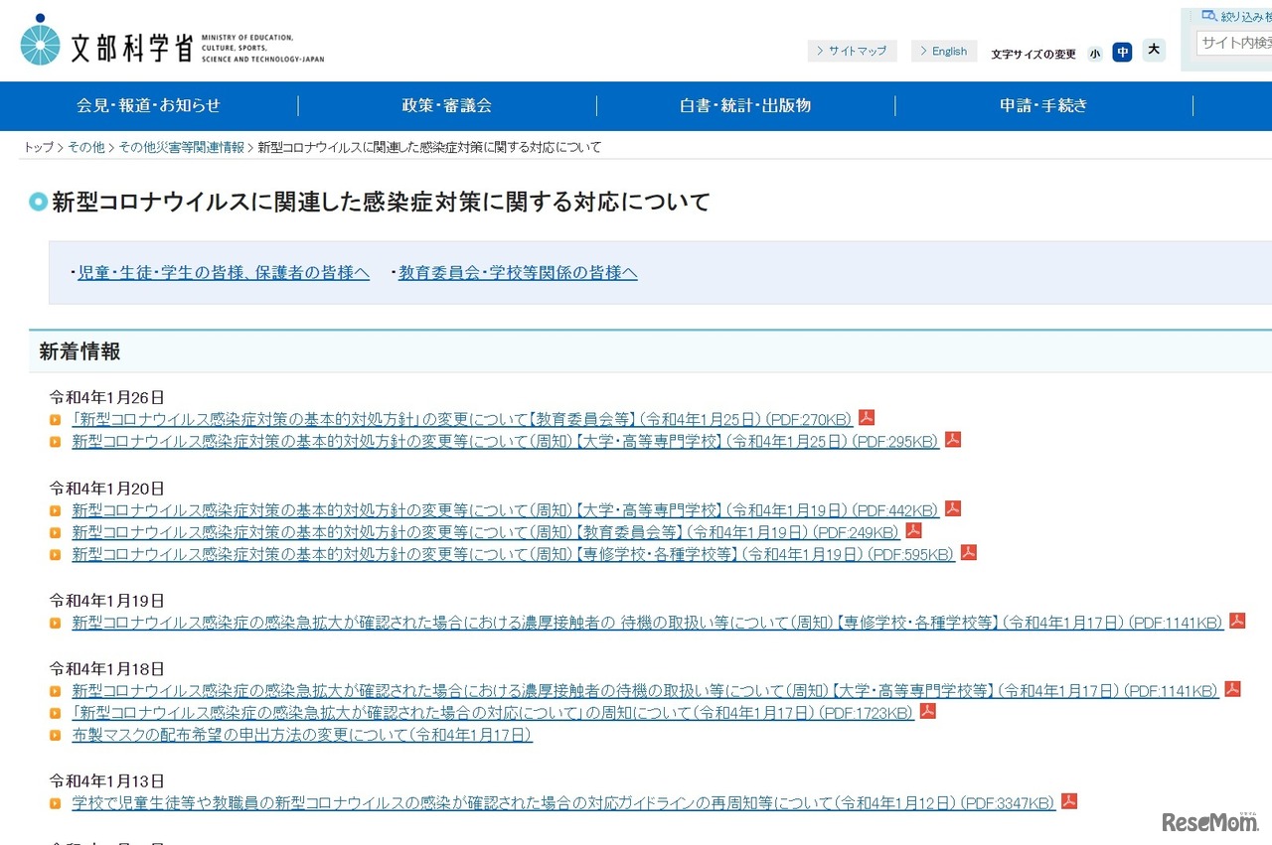Open PDF icon for the 1141KB 濃厚接触者 January 19 entry
Image resolution: width=1272 pixels, height=845 pixels.
(x=1236, y=621)
